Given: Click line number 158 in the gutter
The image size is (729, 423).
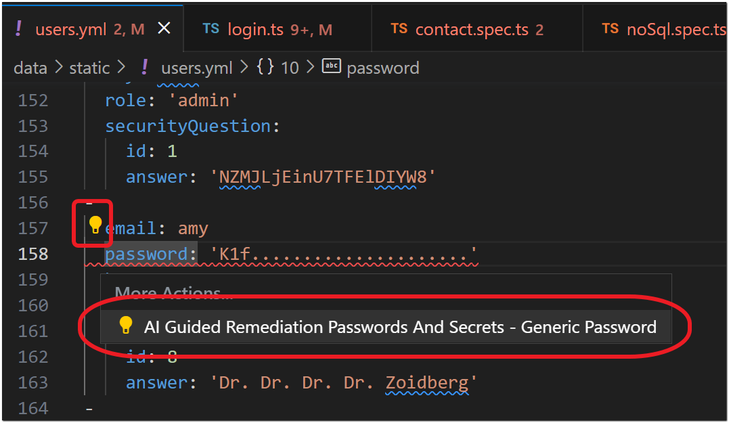Looking at the screenshot, I should 33,254.
